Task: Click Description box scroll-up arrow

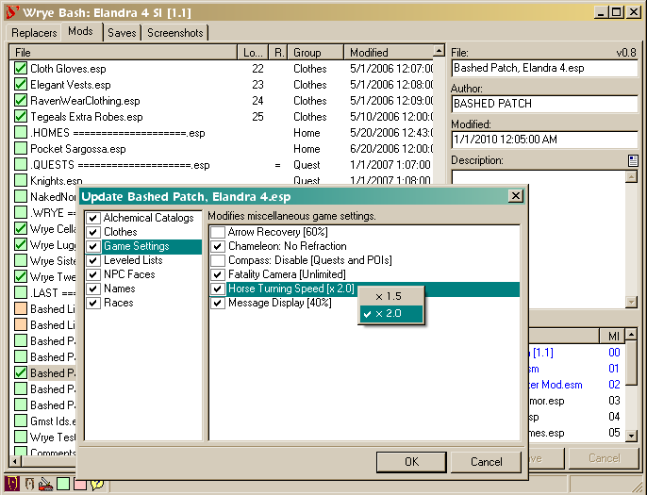Action: coord(631,176)
